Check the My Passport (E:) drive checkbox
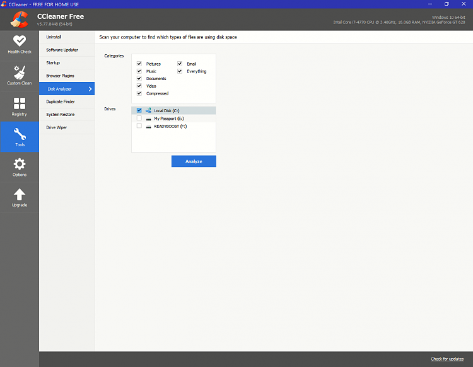 (139, 118)
